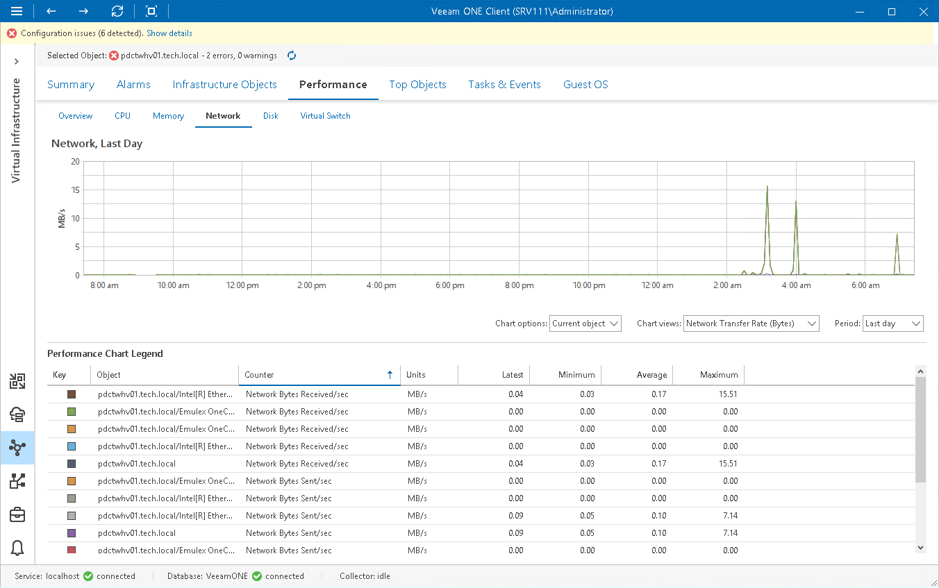Refresh the selected object pdctwhv01.tech.local
The image size is (939, 588).
291,56
